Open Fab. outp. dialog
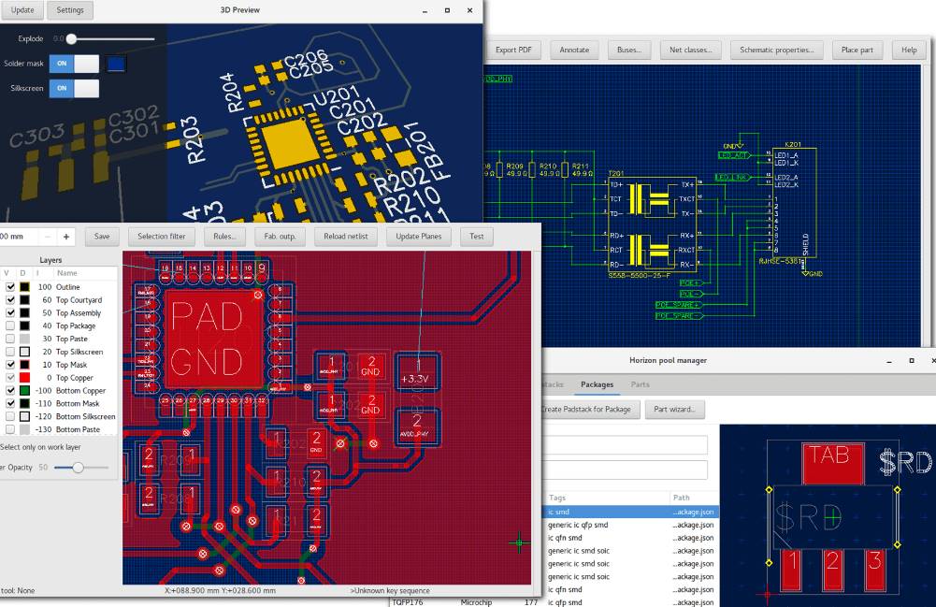The image size is (936, 607). [x=280, y=237]
